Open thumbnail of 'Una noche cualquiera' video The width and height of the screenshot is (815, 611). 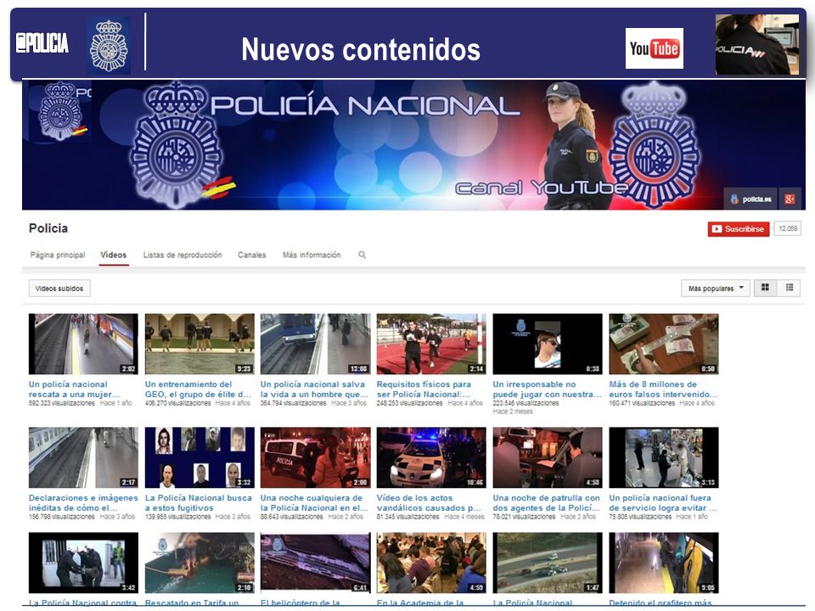[316, 457]
